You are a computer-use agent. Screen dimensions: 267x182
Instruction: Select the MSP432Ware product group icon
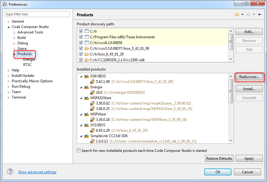coord(87,98)
